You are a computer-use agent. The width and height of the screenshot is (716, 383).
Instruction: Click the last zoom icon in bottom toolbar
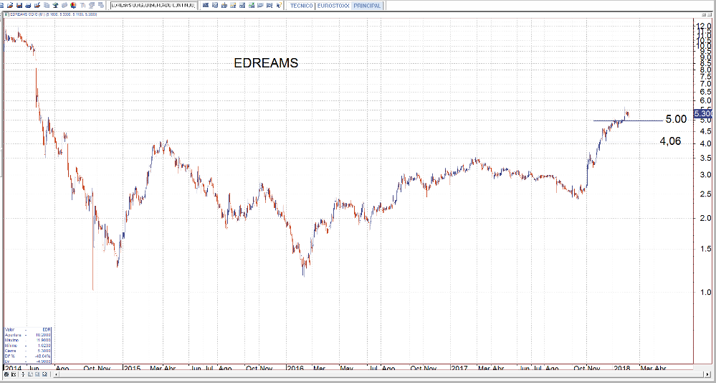point(44,374)
